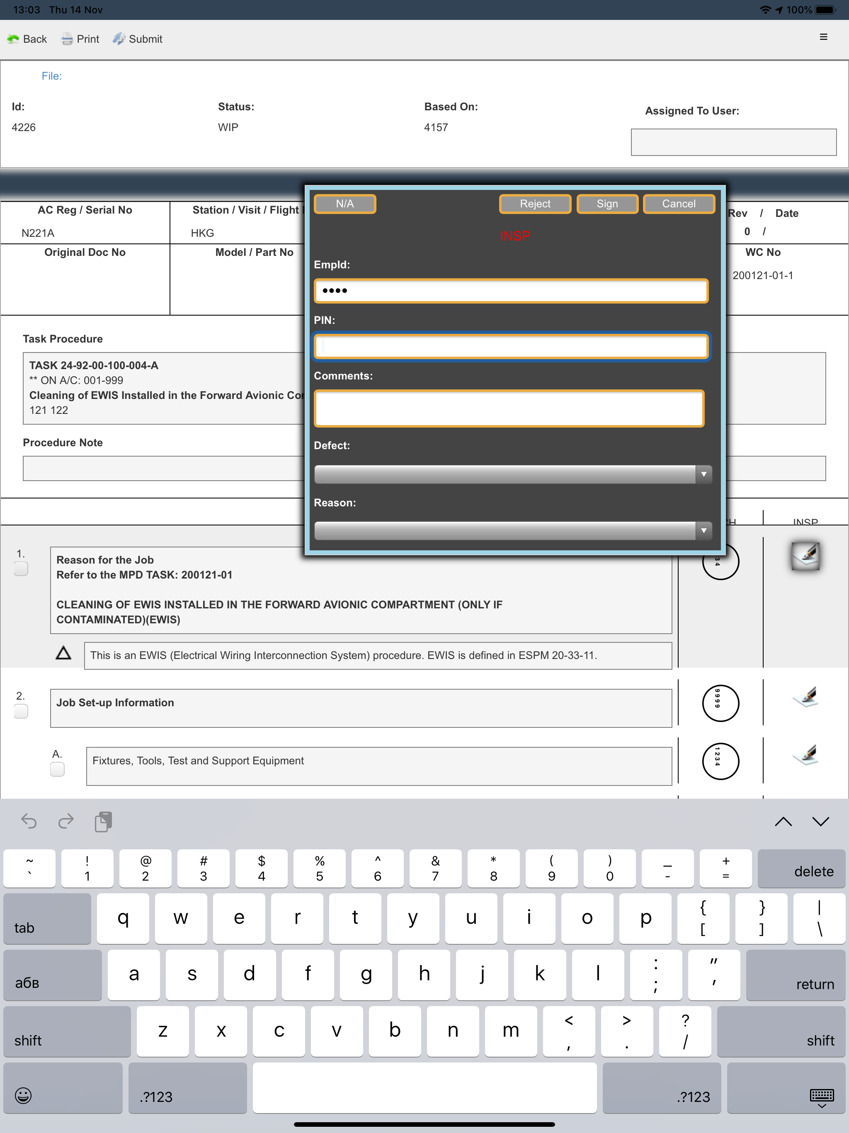Tap the keyboard undo arrow
This screenshot has width=849, height=1133.
click(29, 821)
